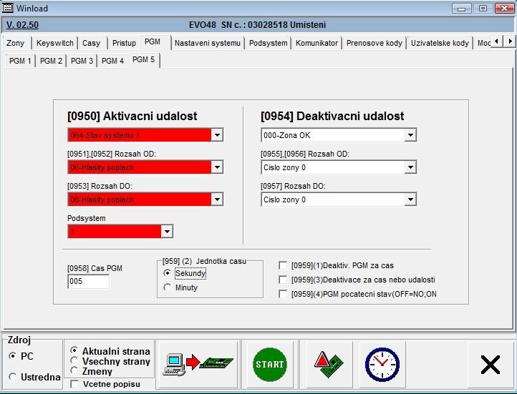Expand the Aktivacni udalost dropdown
The height and width of the screenshot is (394, 517).
click(x=217, y=135)
